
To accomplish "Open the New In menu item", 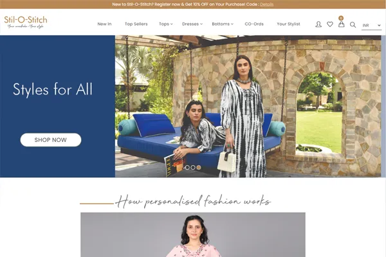I will coord(104,24).
